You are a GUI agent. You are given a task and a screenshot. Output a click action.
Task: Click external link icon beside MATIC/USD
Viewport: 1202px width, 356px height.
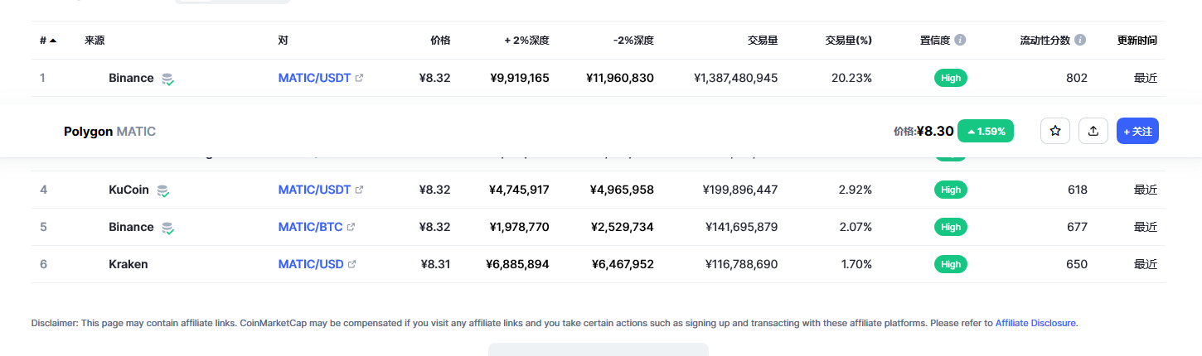352,264
